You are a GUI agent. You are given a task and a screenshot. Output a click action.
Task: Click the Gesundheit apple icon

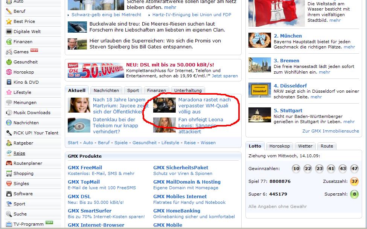9,62
